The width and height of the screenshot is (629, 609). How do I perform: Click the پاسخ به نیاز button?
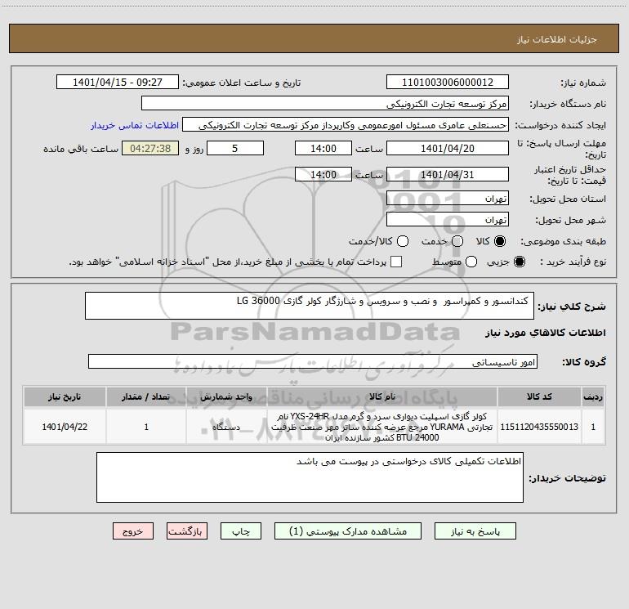(475, 531)
